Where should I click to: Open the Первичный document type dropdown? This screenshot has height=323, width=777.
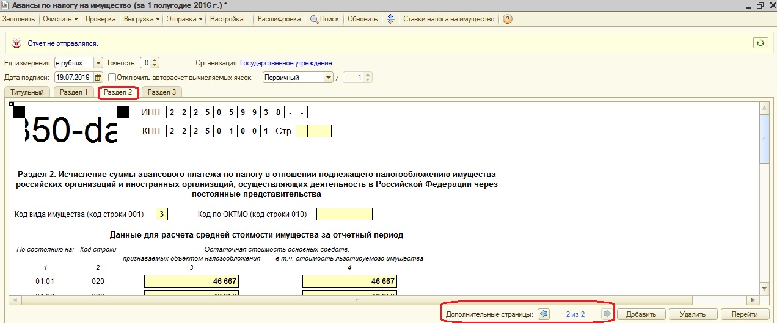[328, 78]
